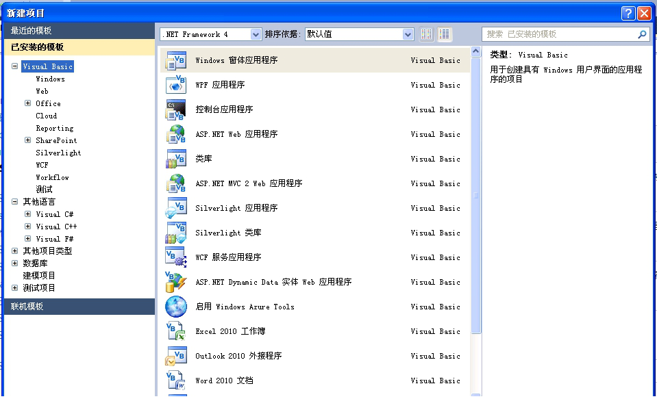
Task: Click the Word 2010 文档 template name
Action: (224, 381)
